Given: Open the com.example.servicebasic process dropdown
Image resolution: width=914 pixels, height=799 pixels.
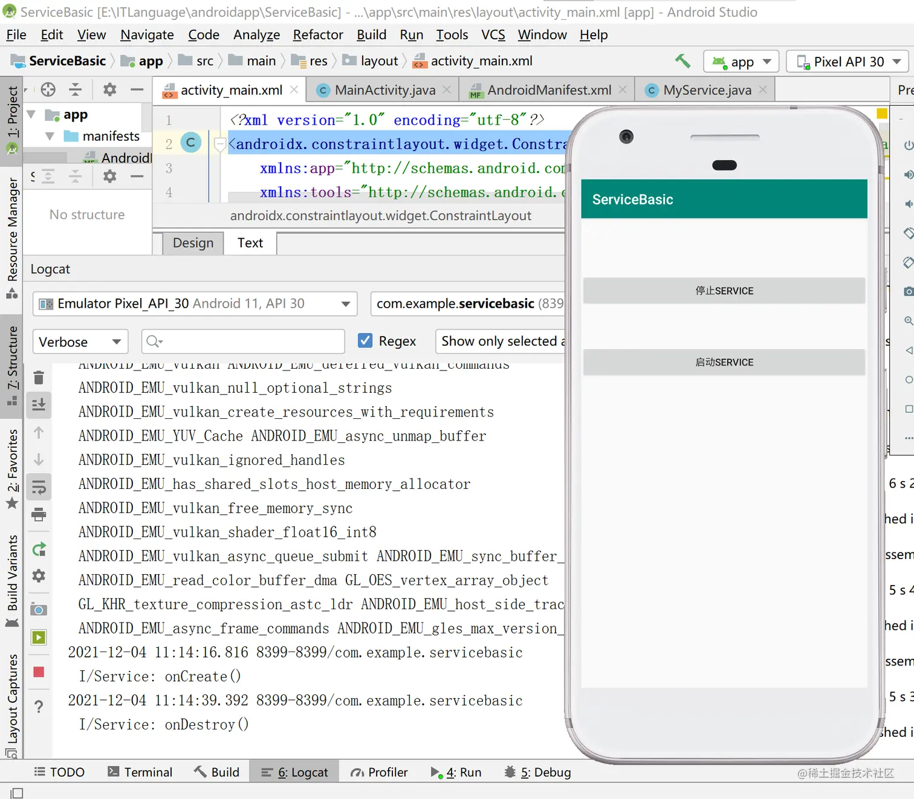Looking at the screenshot, I should [x=468, y=303].
